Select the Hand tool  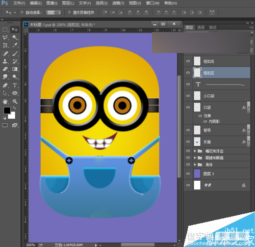[x=5, y=101]
